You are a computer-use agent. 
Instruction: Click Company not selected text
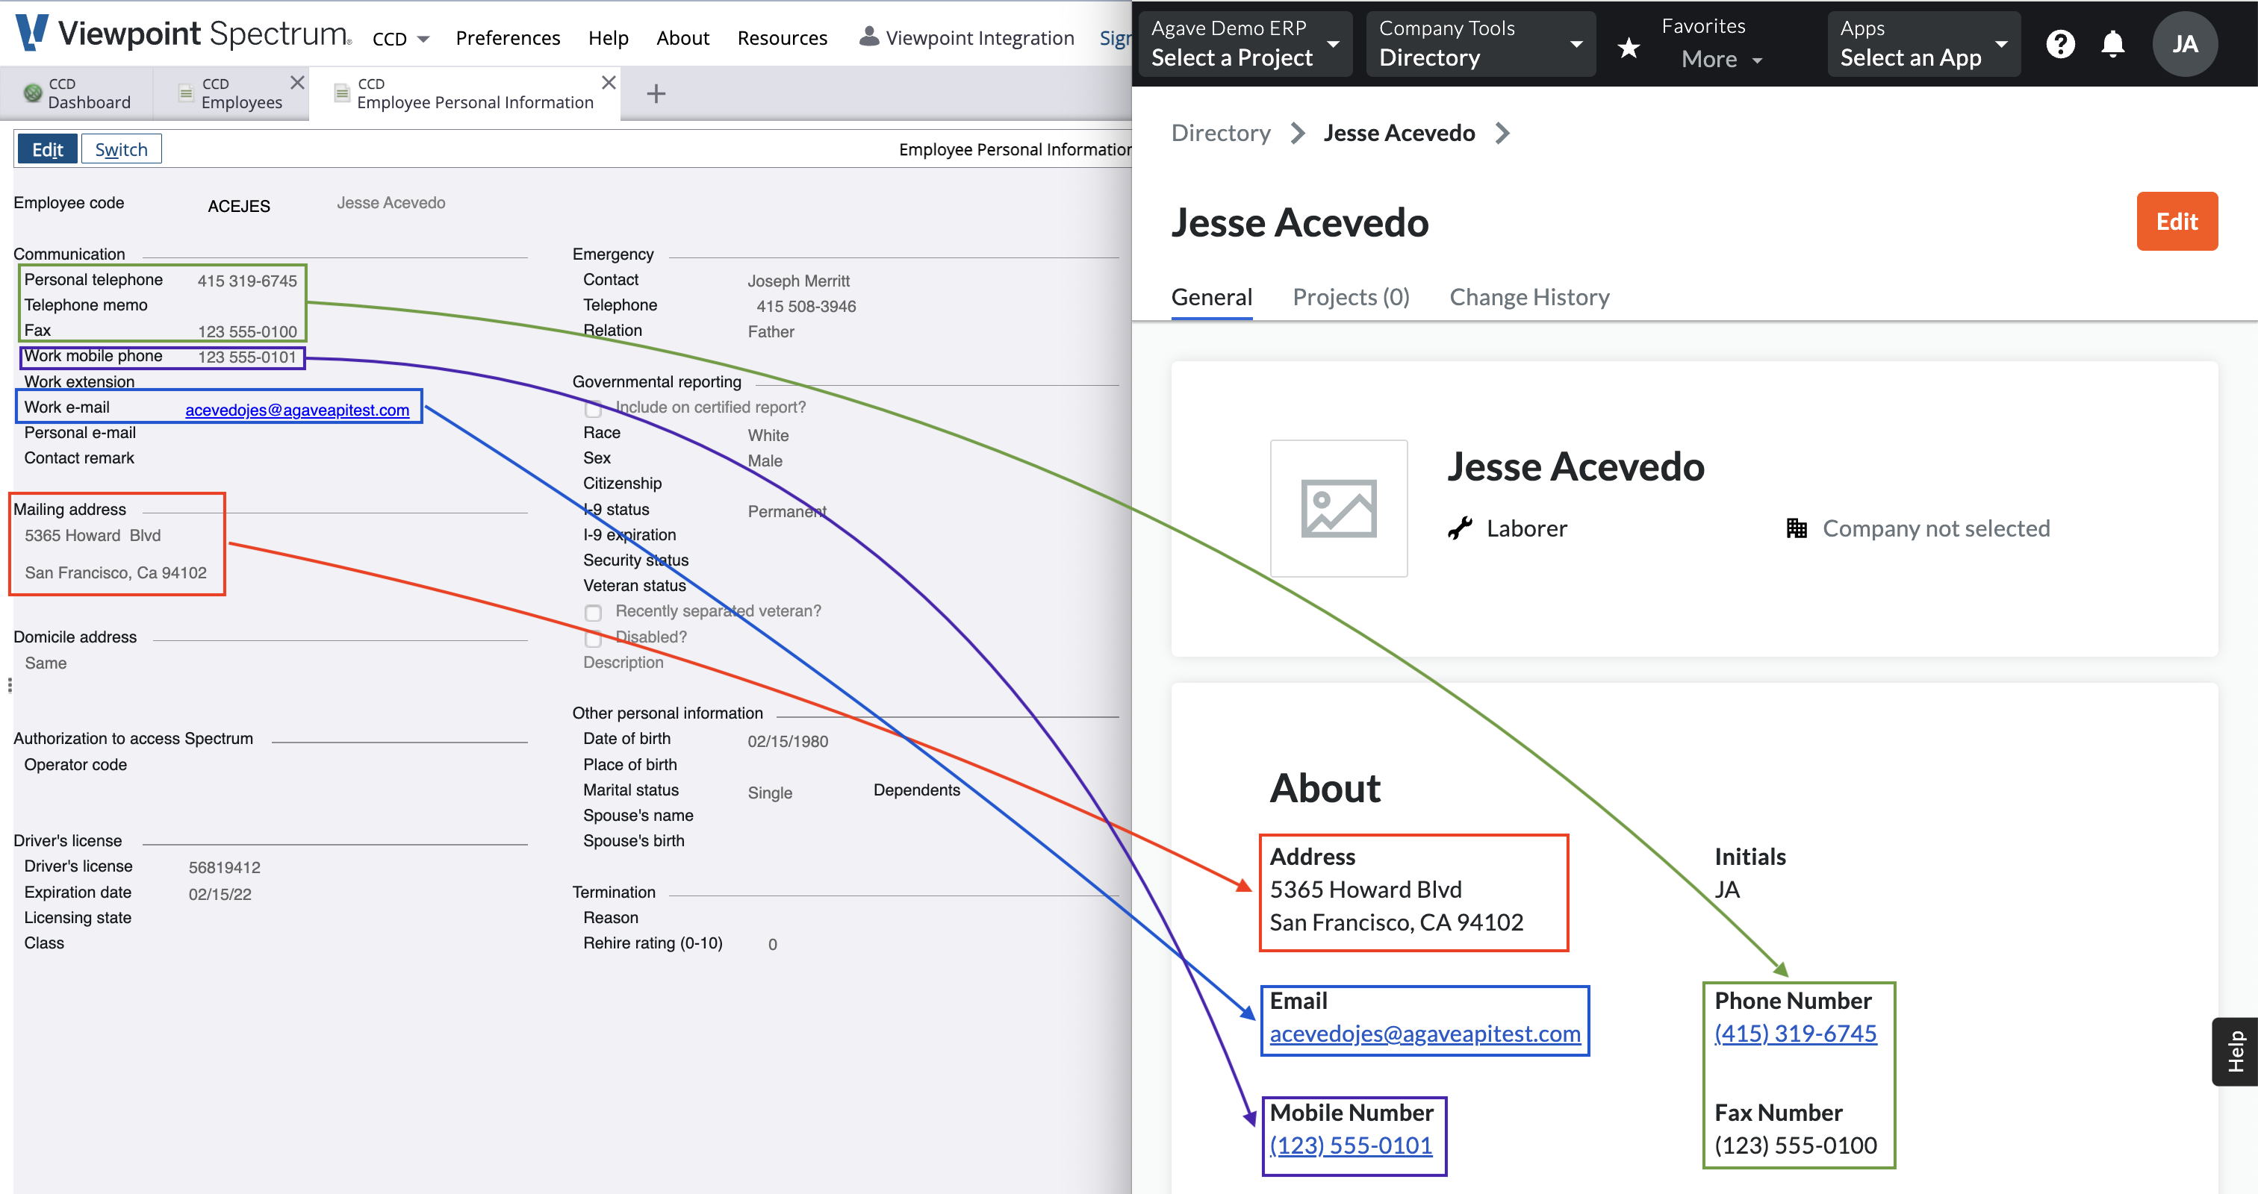(x=1936, y=528)
